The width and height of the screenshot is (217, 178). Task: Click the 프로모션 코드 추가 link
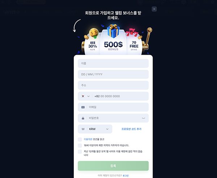(x=131, y=129)
